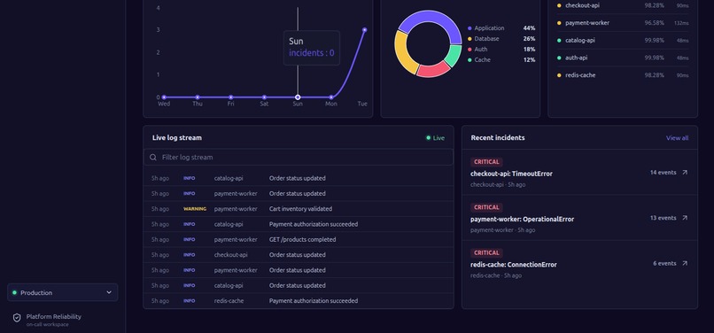
Task: Open checkout-api: TimeoutError incident
Action: point(579,172)
